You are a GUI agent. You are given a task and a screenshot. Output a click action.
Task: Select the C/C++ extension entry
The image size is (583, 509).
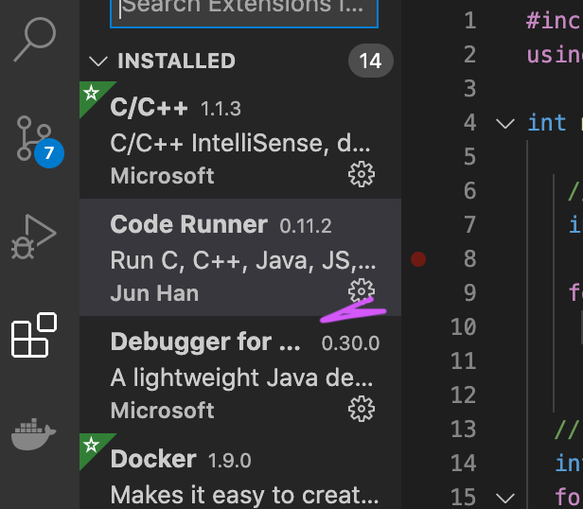tap(240, 140)
